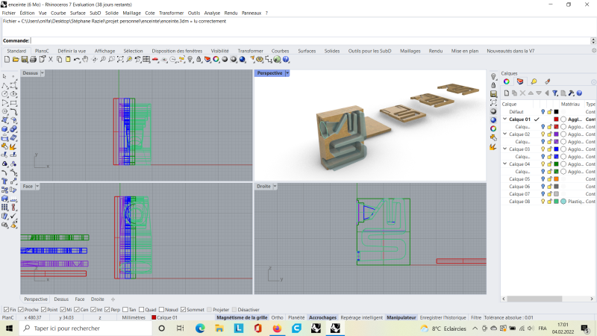
Task: Click the new layer icon in Calques panel
Action: [505, 93]
